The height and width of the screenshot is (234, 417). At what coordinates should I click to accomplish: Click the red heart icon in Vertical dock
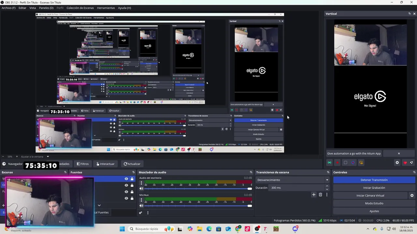coord(405,162)
